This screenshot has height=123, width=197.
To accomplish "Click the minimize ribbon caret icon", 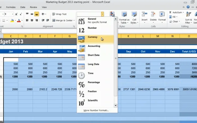I will pyautogui.click(x=183, y=7).
